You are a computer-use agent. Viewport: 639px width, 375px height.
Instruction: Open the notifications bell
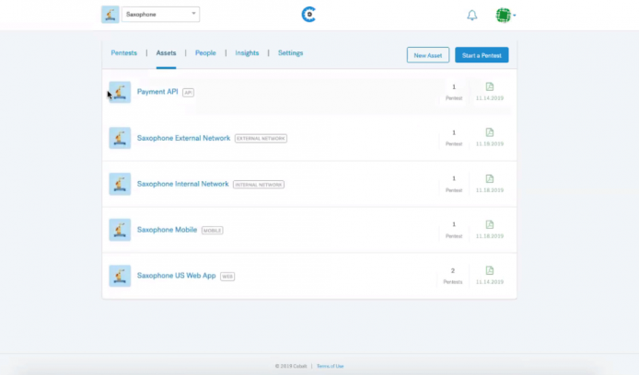(472, 16)
